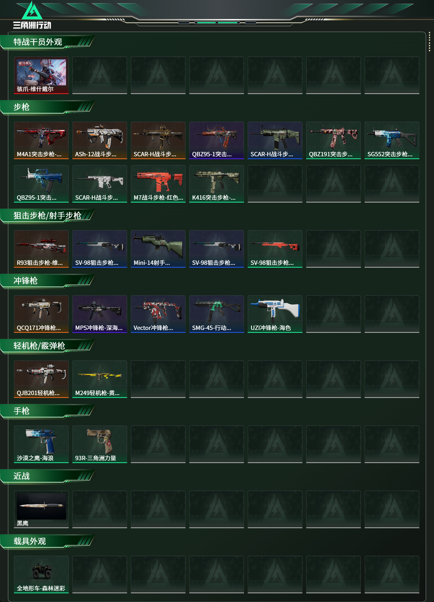
Task: Choose the ASh-12战斗步枪 skin
Action: [100, 140]
